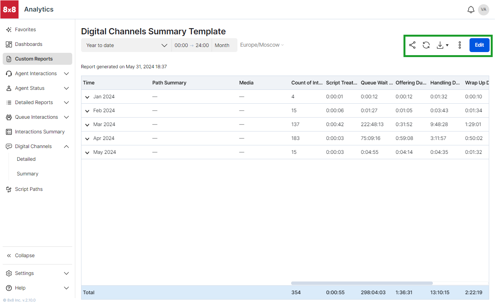The width and height of the screenshot is (495, 305).
Task: Open the Dashboards section
Action: click(x=29, y=44)
